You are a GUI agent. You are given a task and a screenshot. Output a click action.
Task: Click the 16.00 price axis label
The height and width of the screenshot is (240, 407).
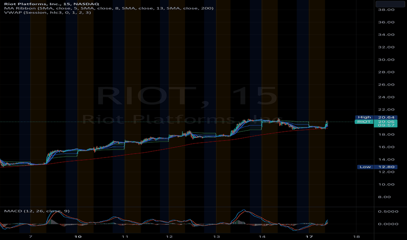click(x=386, y=147)
